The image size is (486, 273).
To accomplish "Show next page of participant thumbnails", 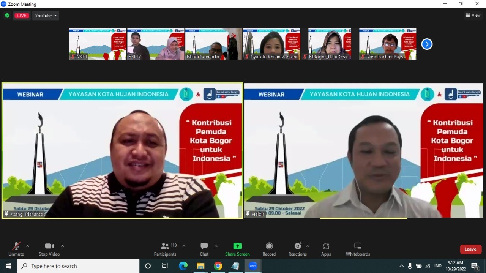I will point(427,44).
